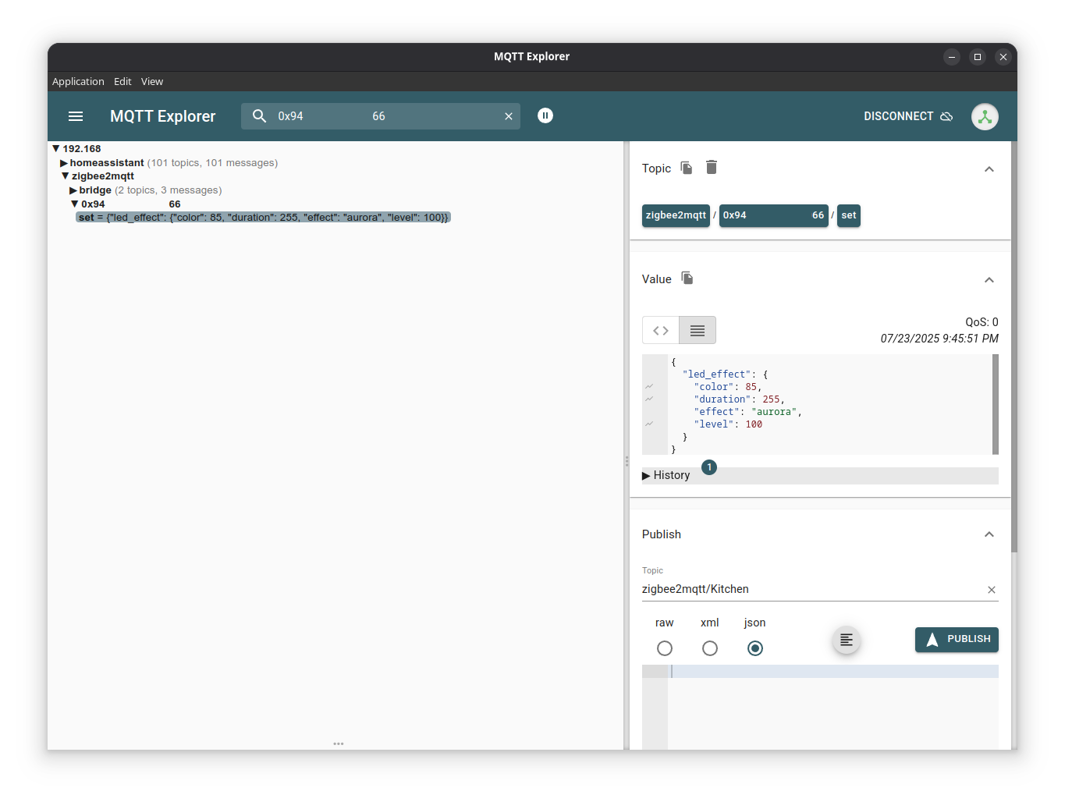
Task: Copy the topic path to clipboard
Action: click(x=687, y=168)
